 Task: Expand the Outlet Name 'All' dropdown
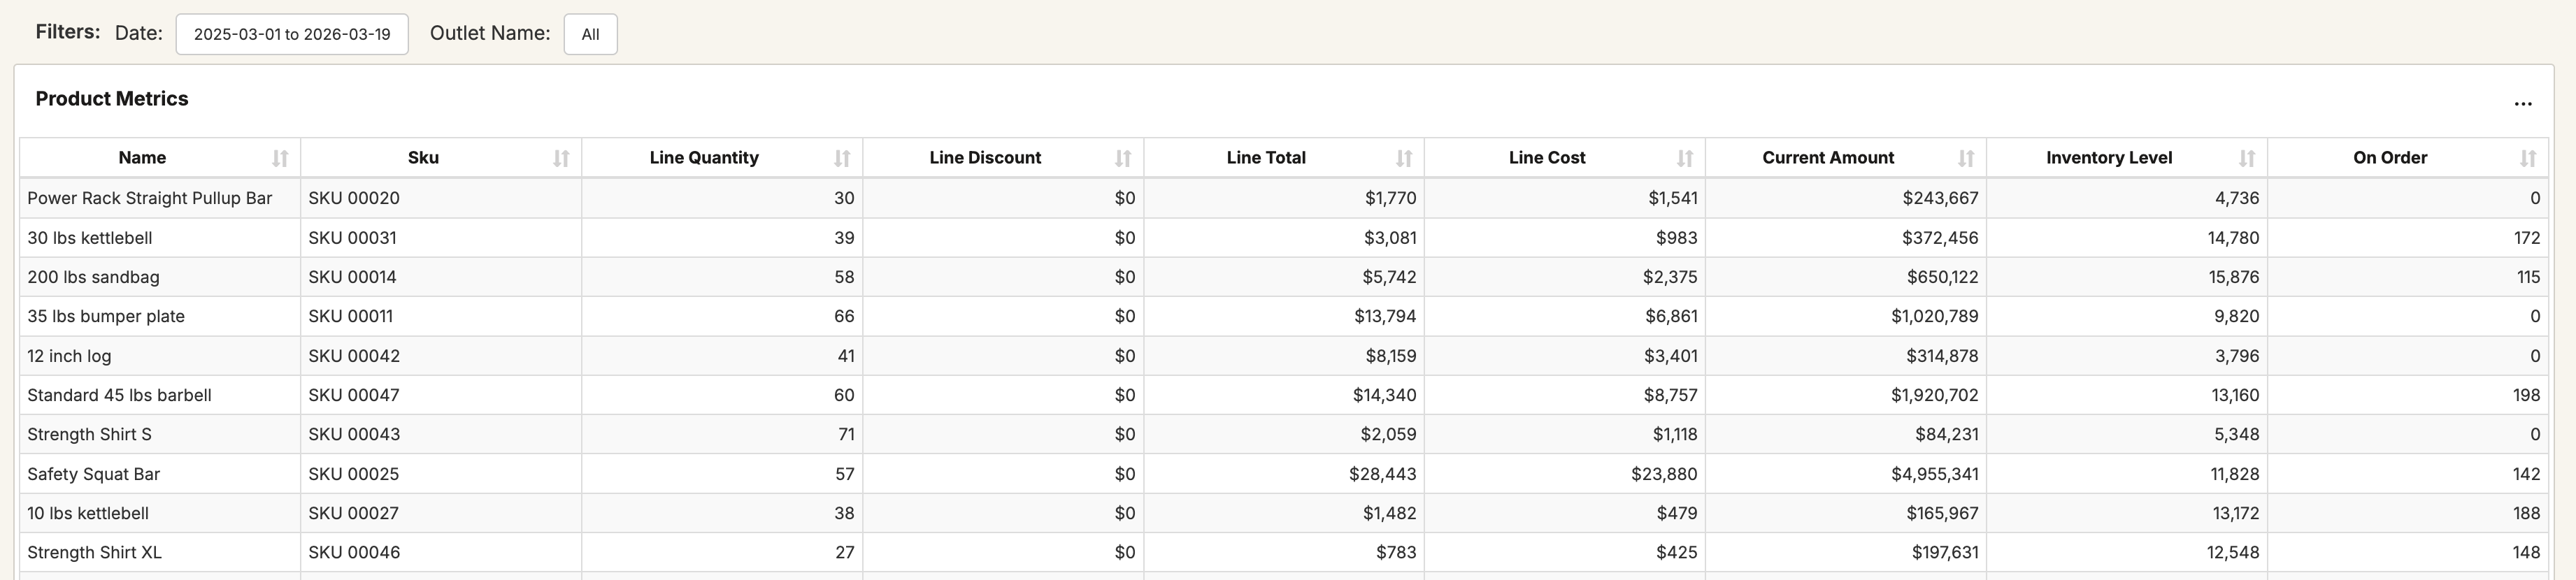pos(590,34)
